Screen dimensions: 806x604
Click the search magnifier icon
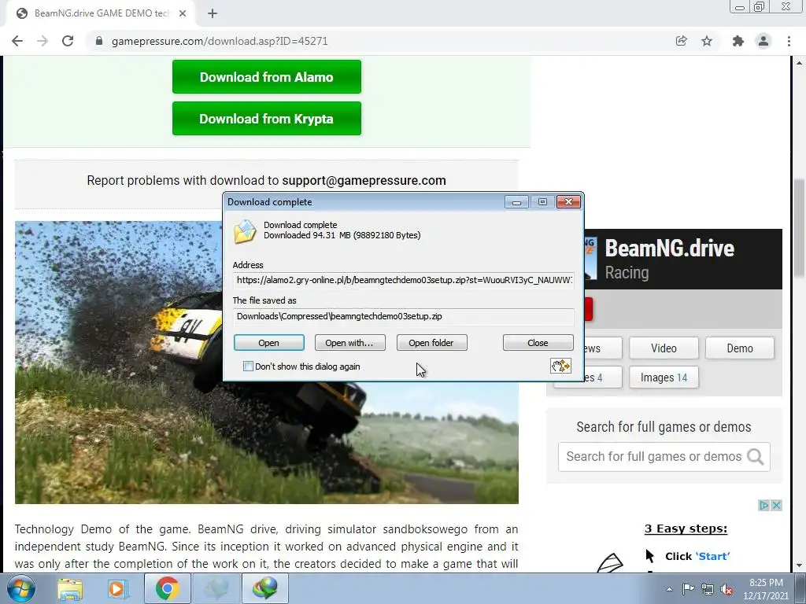tap(755, 457)
